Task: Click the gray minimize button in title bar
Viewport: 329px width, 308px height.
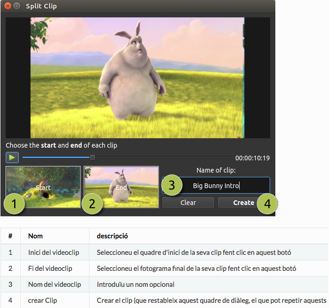Action: 17,6
